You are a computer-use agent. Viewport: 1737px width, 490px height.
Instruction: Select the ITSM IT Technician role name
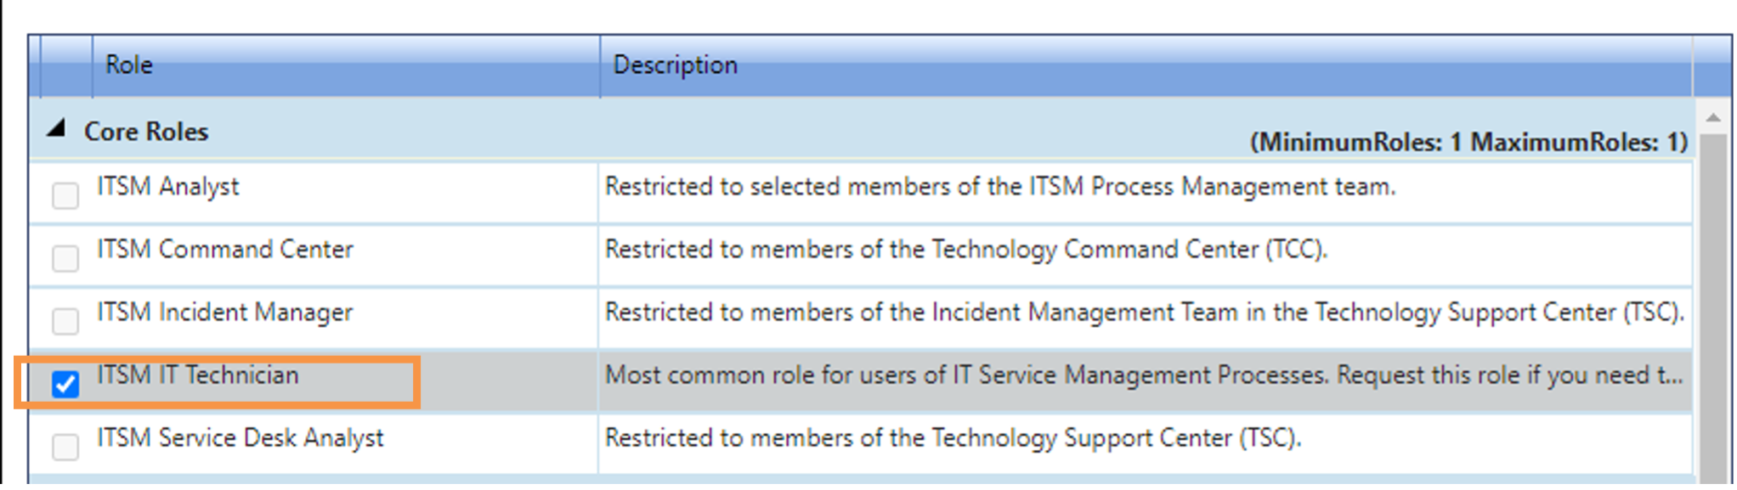[198, 375]
